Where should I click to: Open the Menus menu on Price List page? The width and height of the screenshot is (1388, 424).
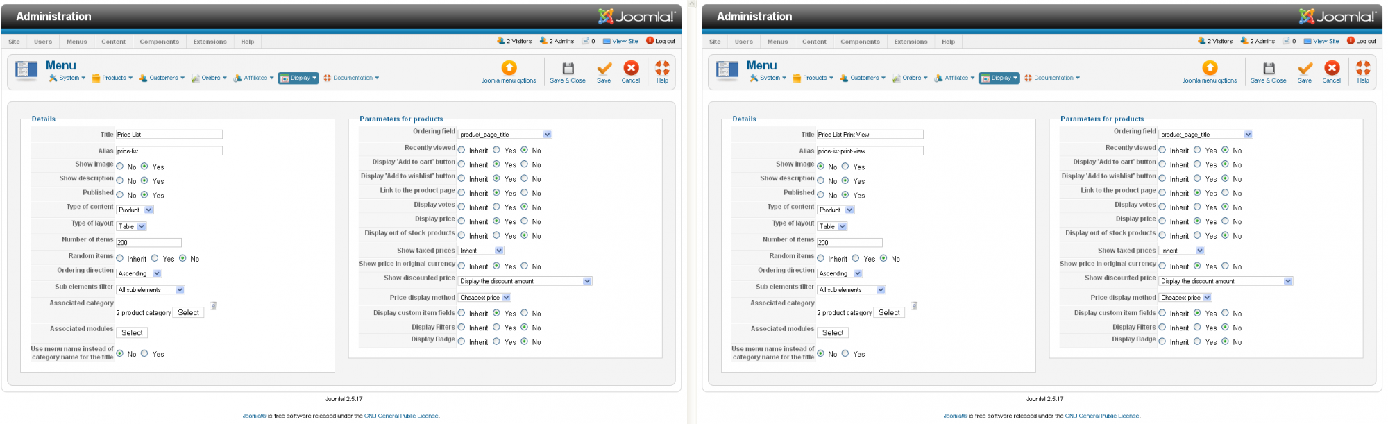76,42
